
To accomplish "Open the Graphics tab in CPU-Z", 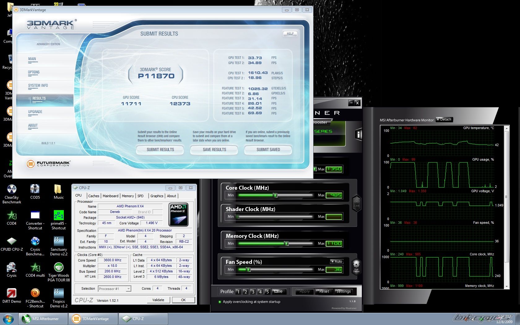I will click(x=157, y=196).
